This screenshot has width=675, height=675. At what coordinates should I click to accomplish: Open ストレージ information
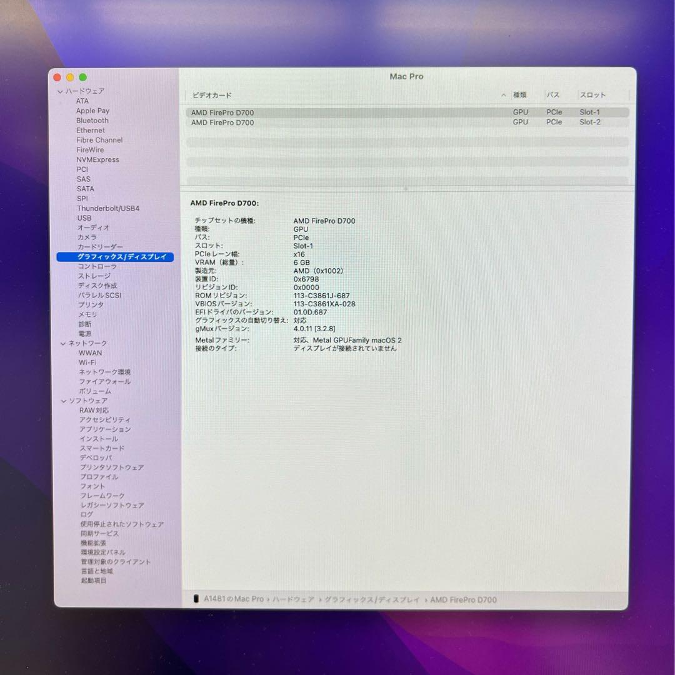point(94,276)
